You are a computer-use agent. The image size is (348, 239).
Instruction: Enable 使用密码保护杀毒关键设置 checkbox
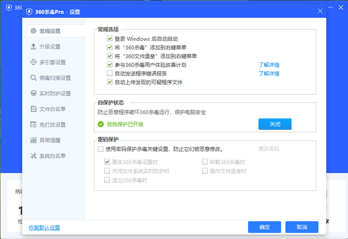click(x=101, y=149)
